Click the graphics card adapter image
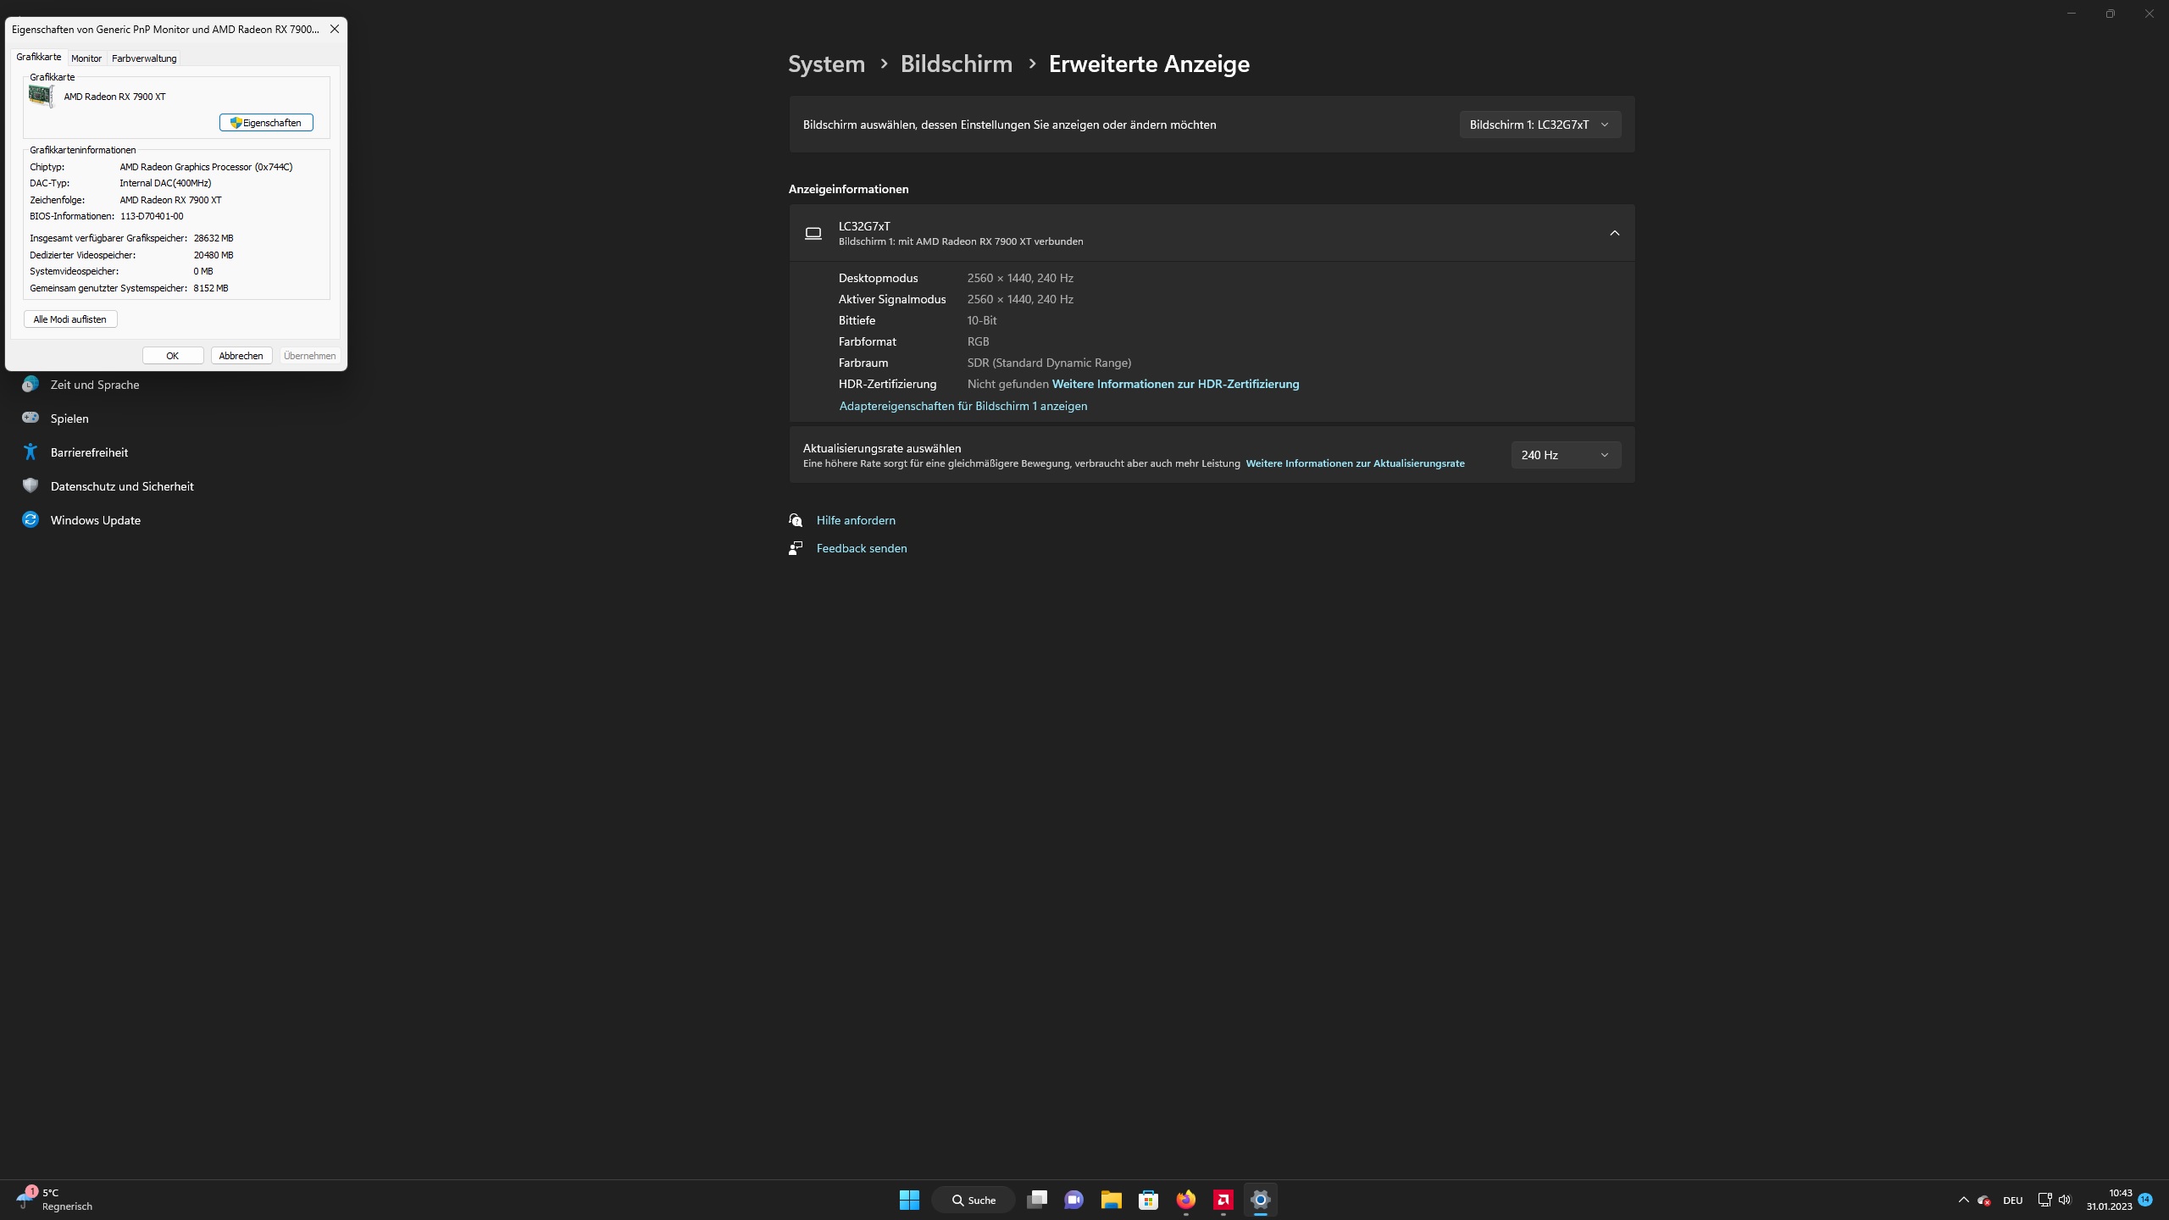Viewport: 2169px width, 1220px height. pos(41,97)
